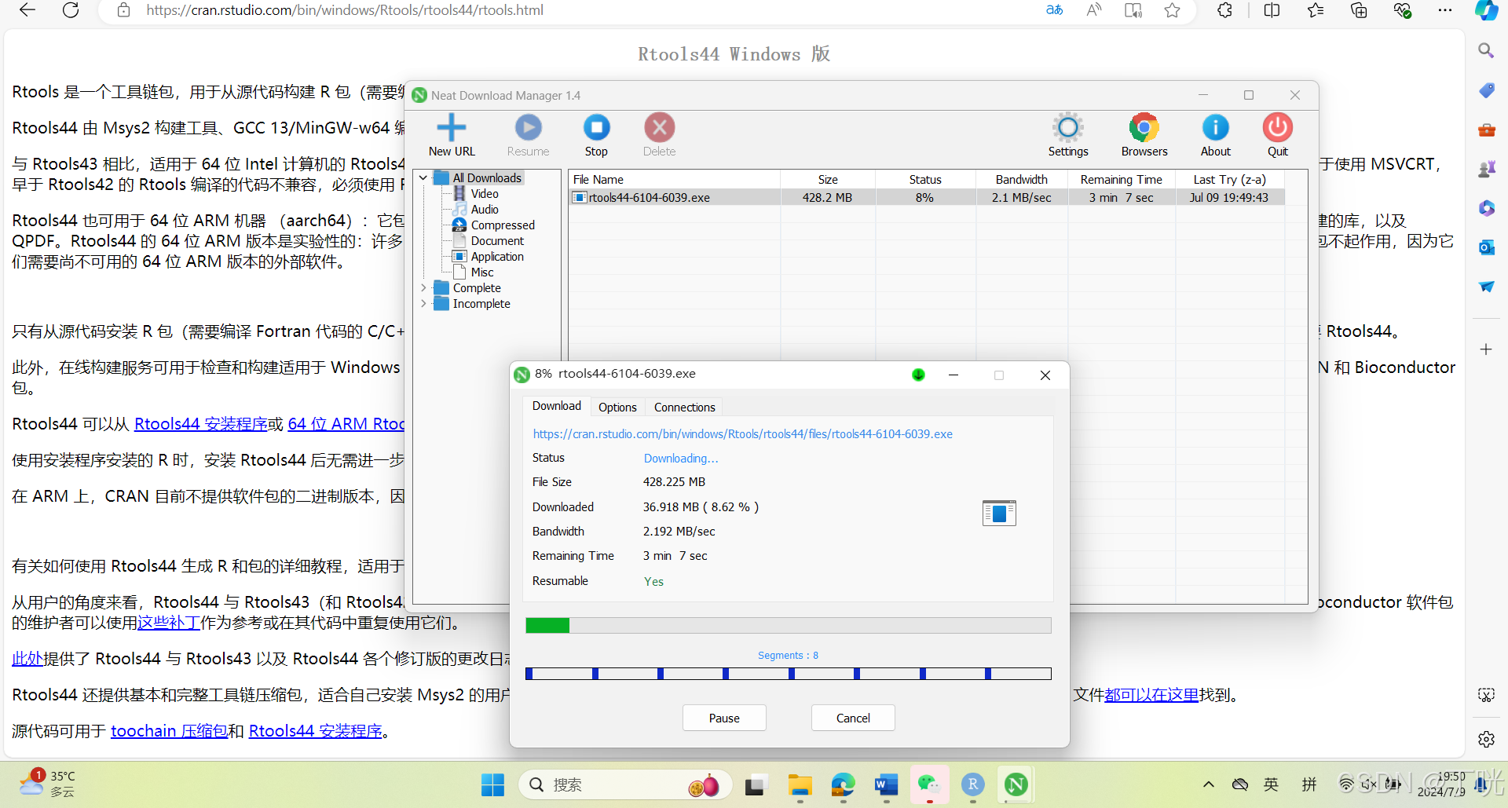Image resolution: width=1508 pixels, height=808 pixels.
Task: Click the Resume toolbar button
Action: point(528,135)
